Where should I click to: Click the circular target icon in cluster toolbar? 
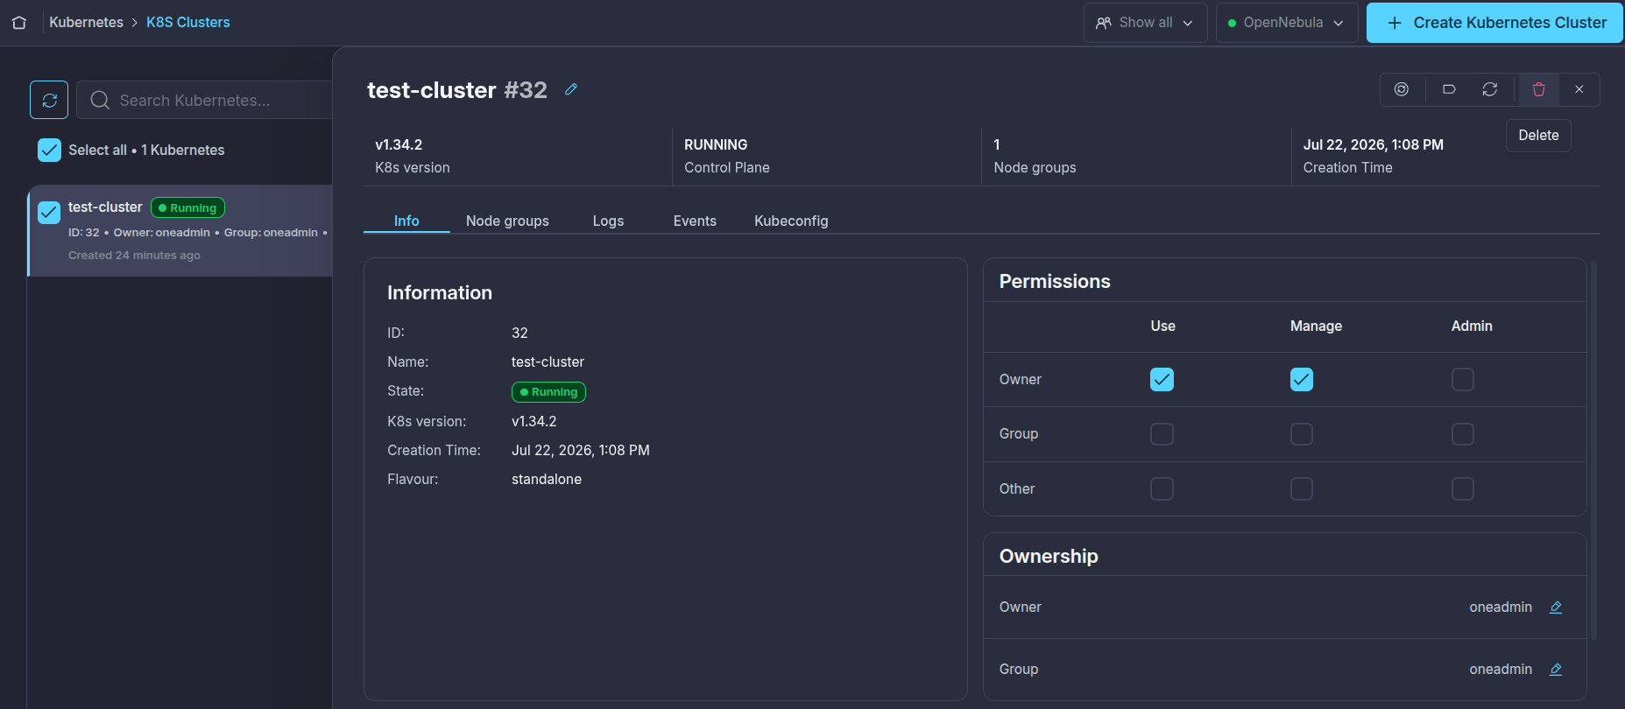(1402, 89)
